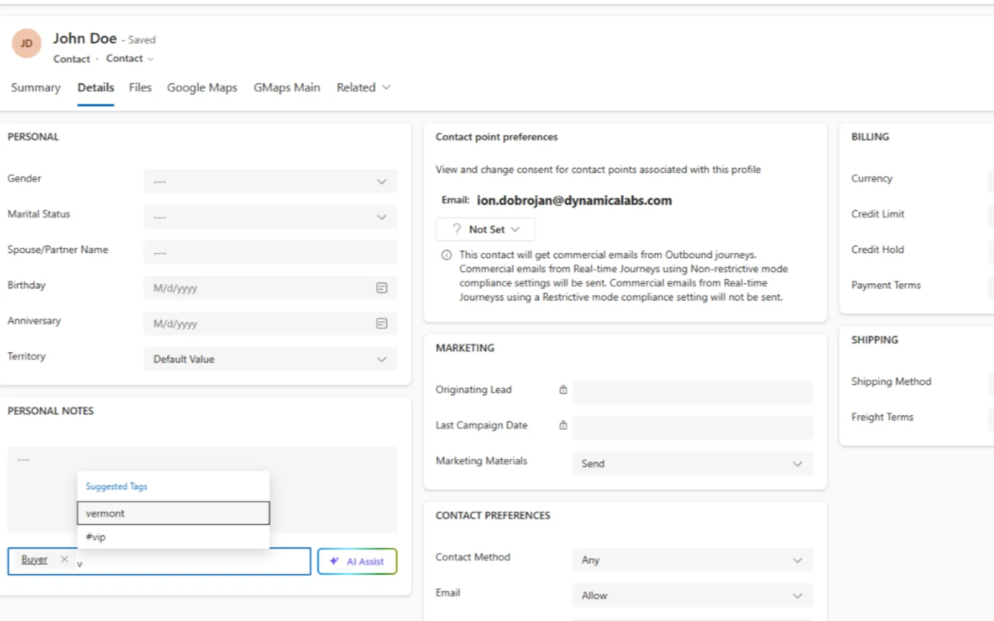Select the #vip suggested tag
994x621 pixels.
[x=173, y=537]
